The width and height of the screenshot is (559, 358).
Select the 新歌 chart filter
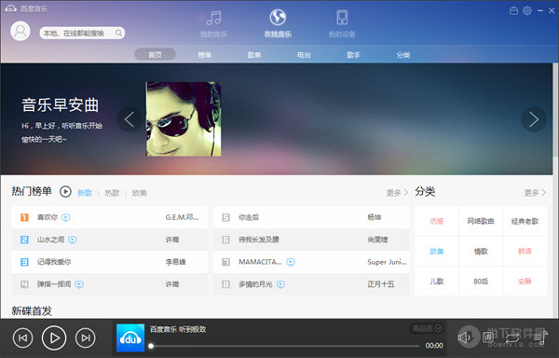[85, 193]
